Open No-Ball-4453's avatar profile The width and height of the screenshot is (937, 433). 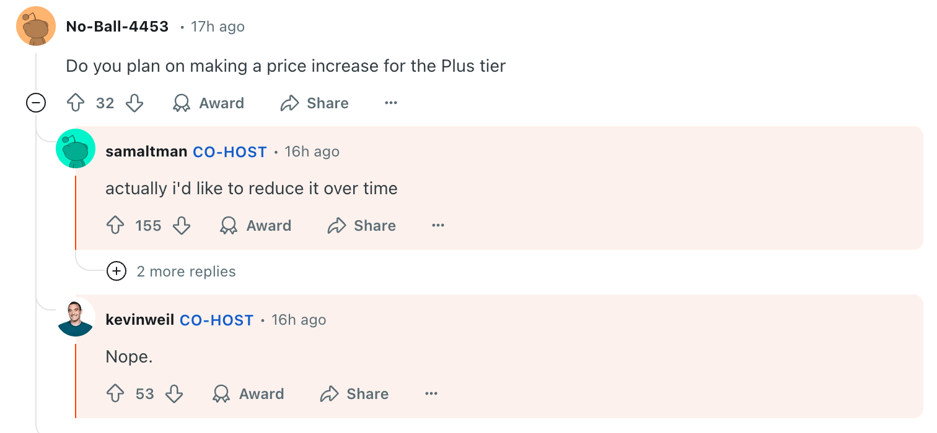click(x=36, y=27)
